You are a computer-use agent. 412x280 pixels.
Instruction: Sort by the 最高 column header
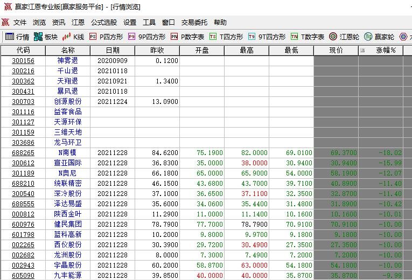[247, 51]
